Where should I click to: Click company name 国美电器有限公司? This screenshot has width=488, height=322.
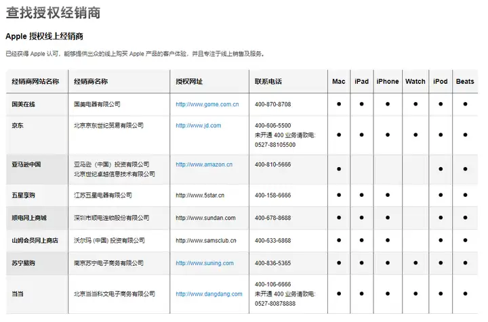click(x=97, y=104)
